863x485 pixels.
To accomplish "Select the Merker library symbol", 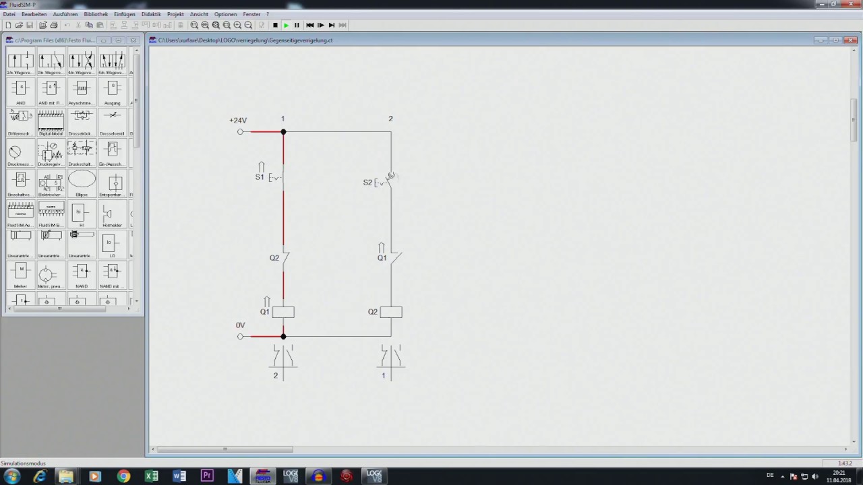I will coord(20,276).
